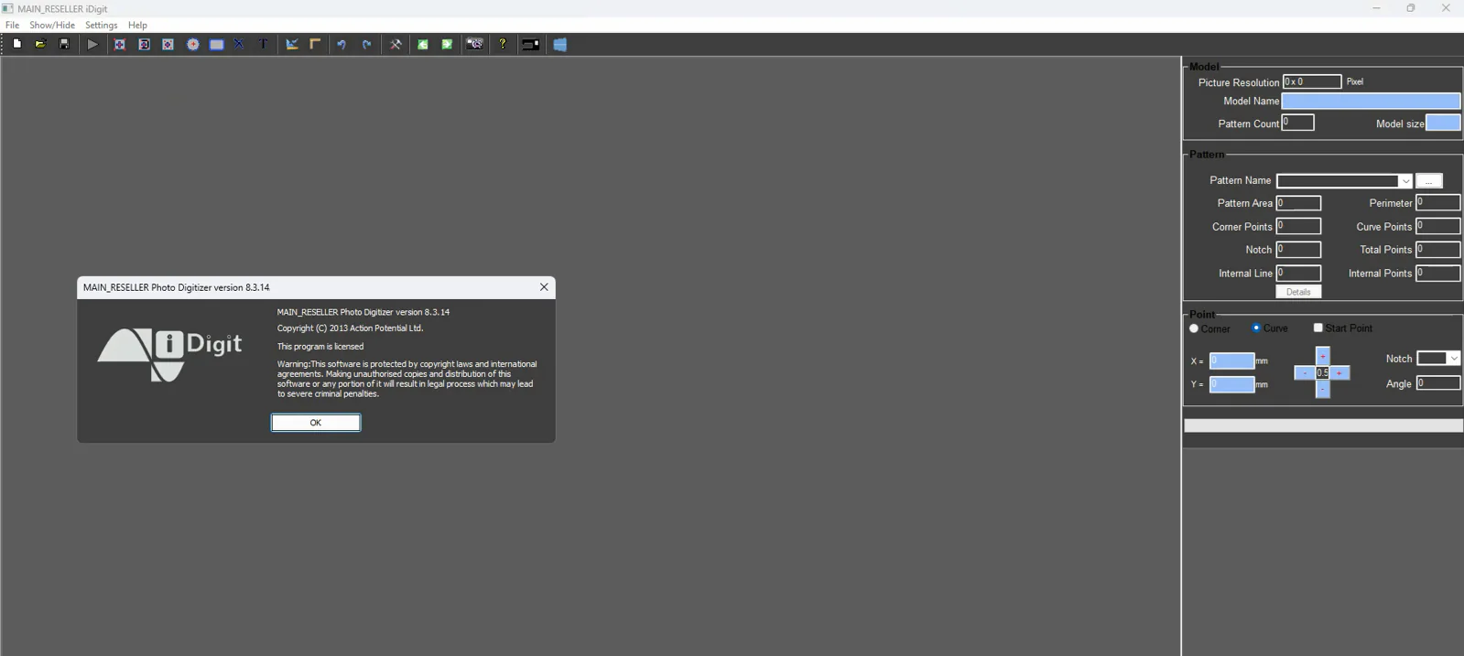Click the Y coordinate input field

click(x=1231, y=384)
